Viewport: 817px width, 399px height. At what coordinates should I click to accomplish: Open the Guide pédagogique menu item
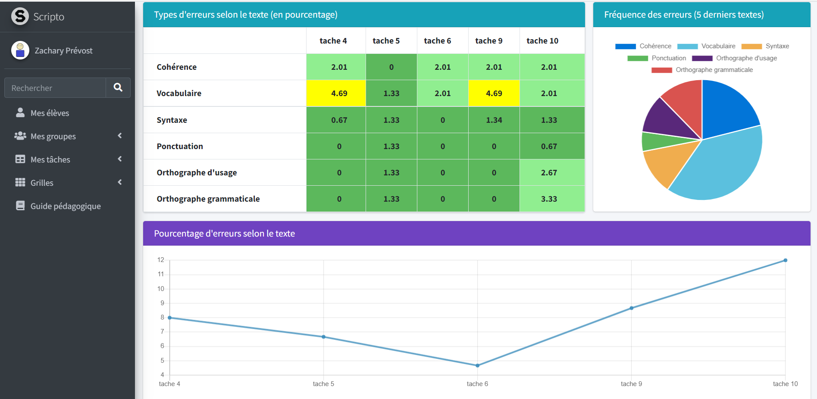click(66, 206)
